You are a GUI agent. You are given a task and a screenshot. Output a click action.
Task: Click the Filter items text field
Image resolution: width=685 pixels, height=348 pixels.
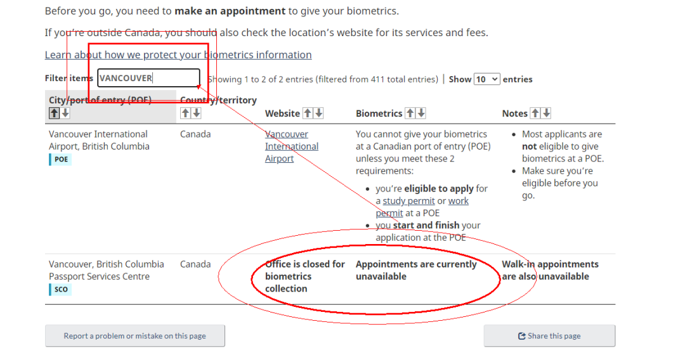click(x=148, y=79)
